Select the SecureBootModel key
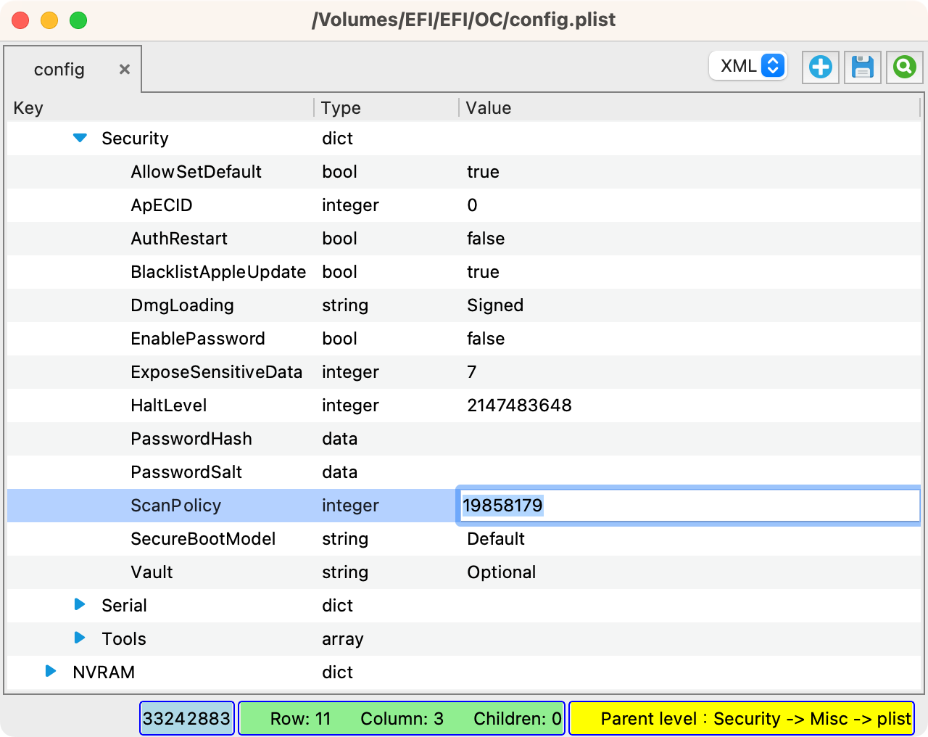 (203, 539)
